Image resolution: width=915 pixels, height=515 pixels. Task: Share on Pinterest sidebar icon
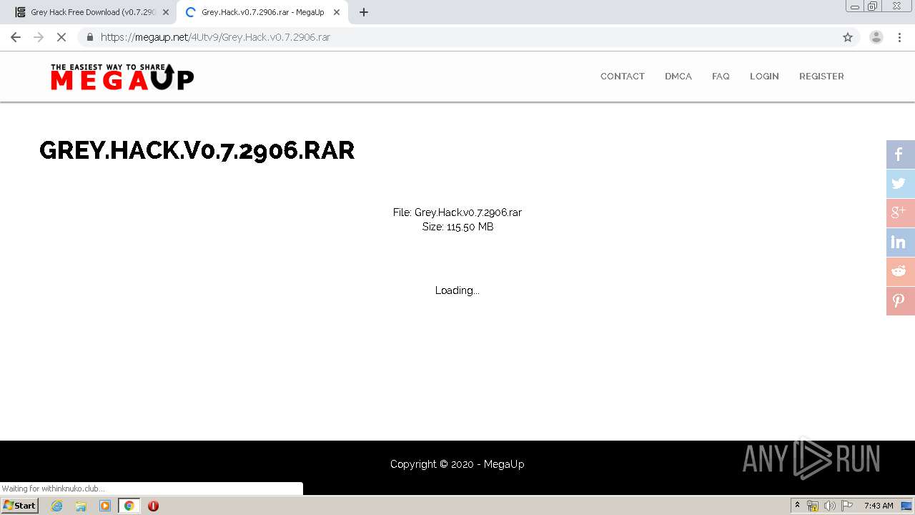(901, 301)
